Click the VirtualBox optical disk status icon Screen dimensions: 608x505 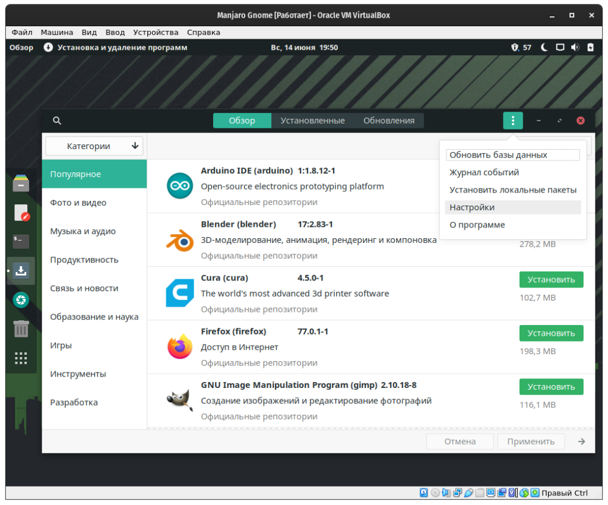[x=435, y=493]
